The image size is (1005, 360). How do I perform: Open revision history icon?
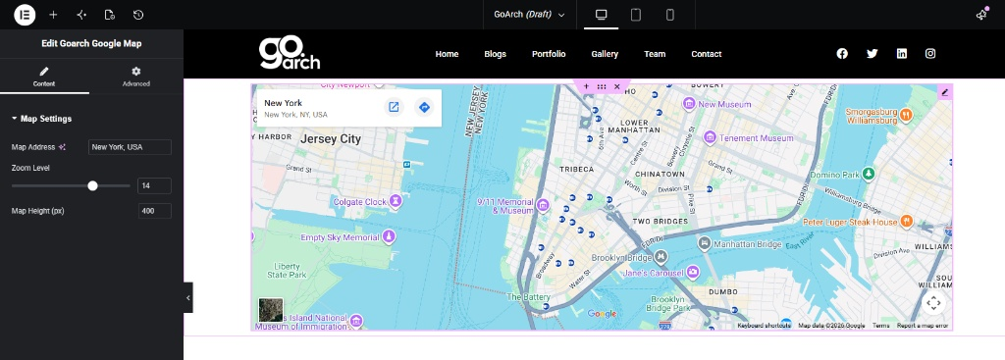click(138, 15)
